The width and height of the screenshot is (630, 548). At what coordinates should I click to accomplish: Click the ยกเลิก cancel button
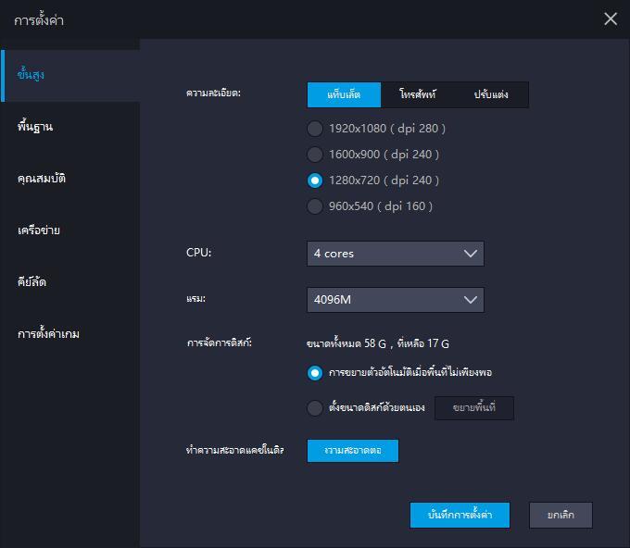coord(561,515)
